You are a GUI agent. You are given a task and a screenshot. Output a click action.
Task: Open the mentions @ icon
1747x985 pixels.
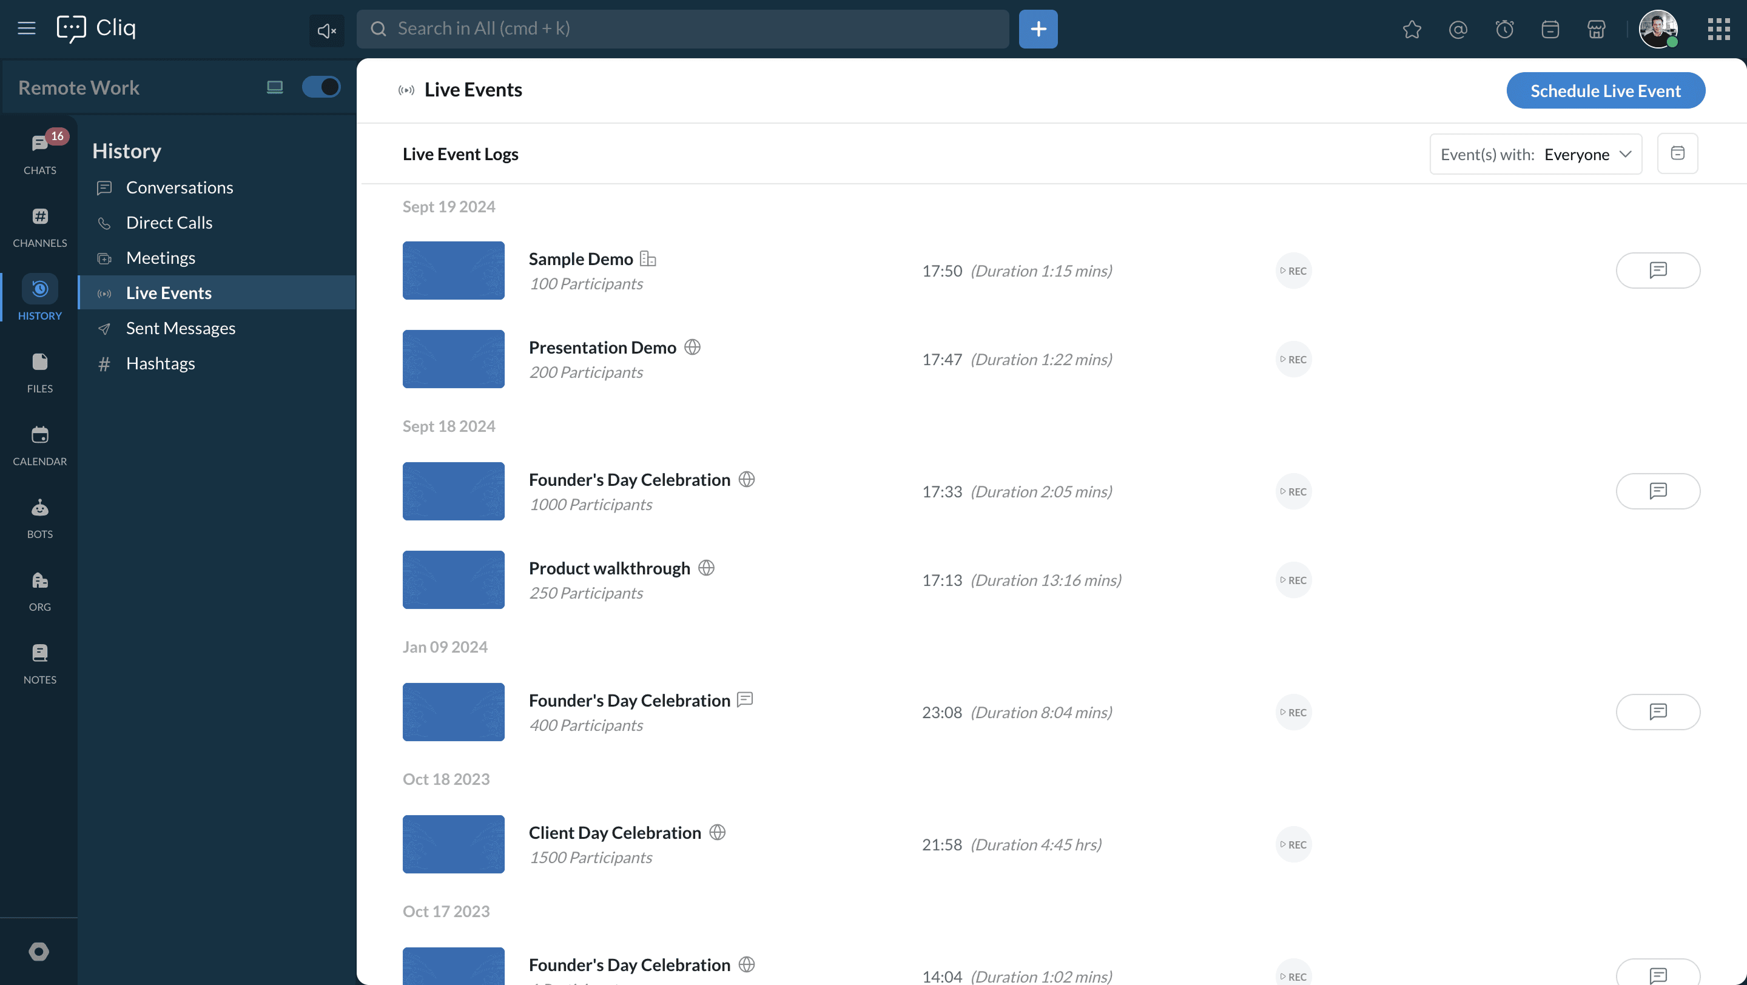1458,29
